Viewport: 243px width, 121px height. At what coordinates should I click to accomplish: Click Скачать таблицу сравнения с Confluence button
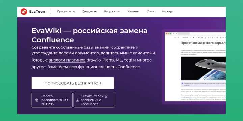(x=94, y=100)
